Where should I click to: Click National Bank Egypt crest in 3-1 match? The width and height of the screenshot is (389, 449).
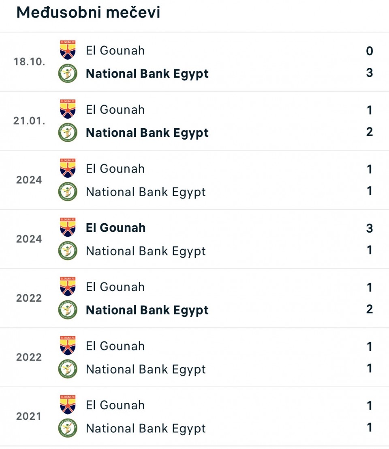68,251
